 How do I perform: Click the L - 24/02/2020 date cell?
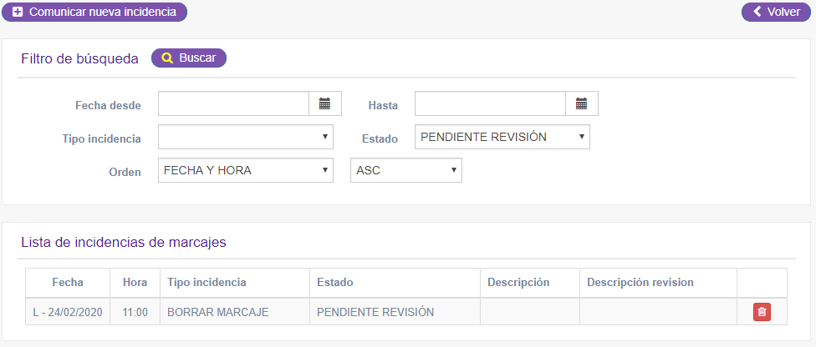coord(68,312)
